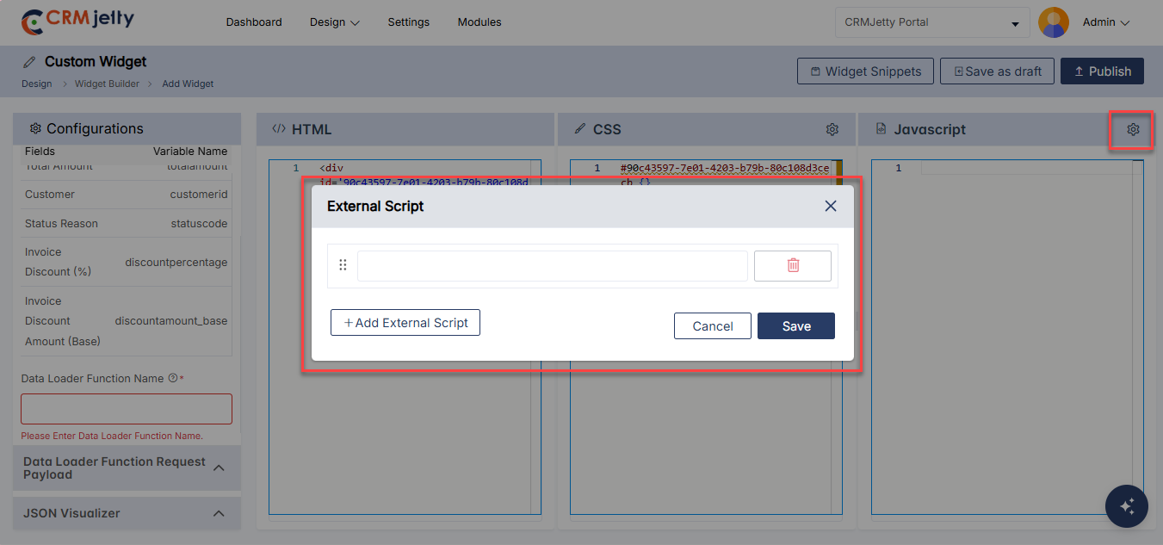Open the Modules menu item
The width and height of the screenshot is (1163, 545).
479,22
